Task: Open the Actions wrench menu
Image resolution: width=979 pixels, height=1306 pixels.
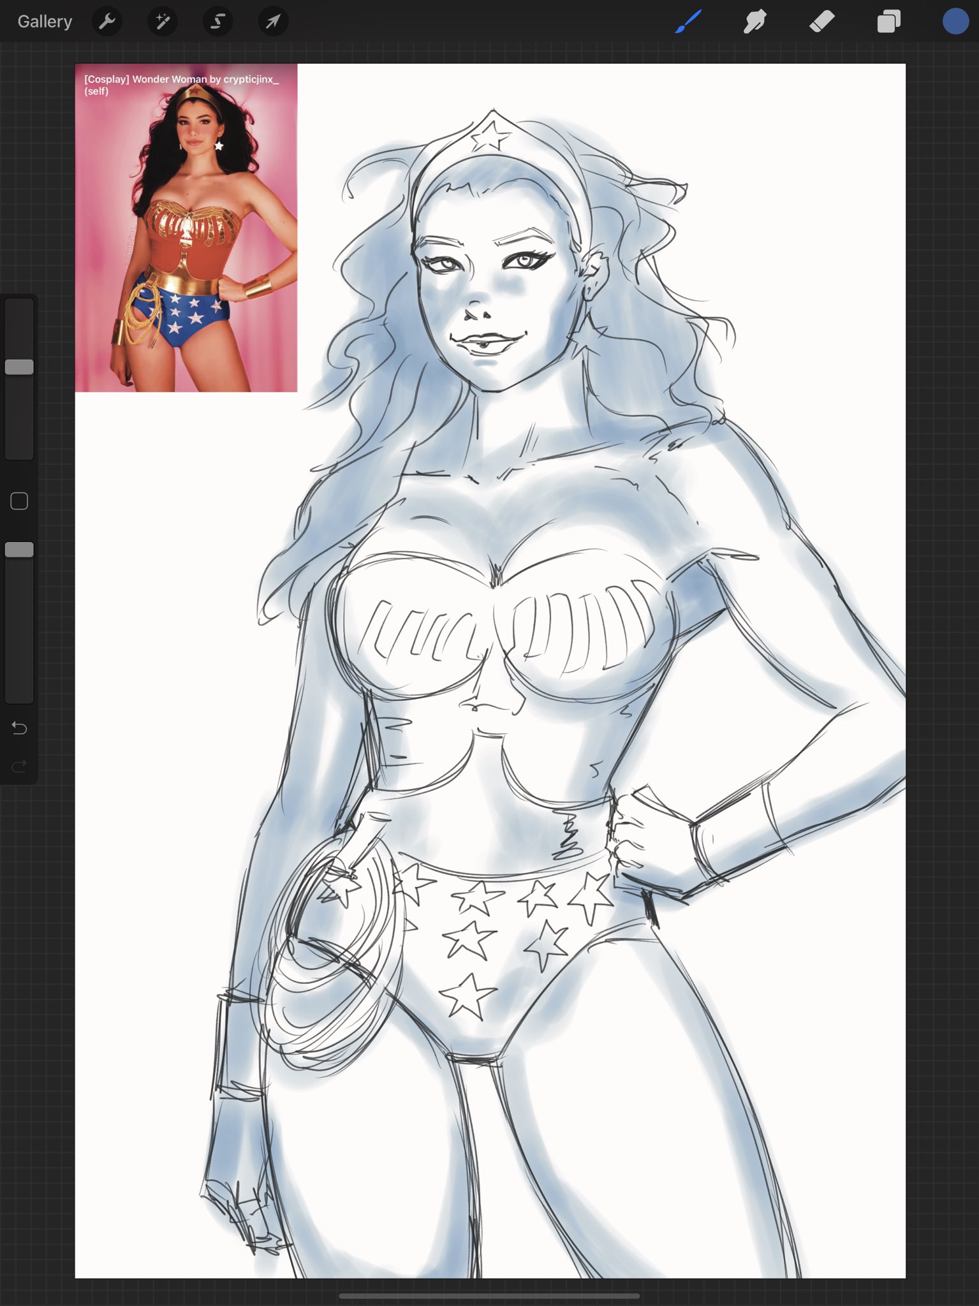Action: tap(107, 22)
